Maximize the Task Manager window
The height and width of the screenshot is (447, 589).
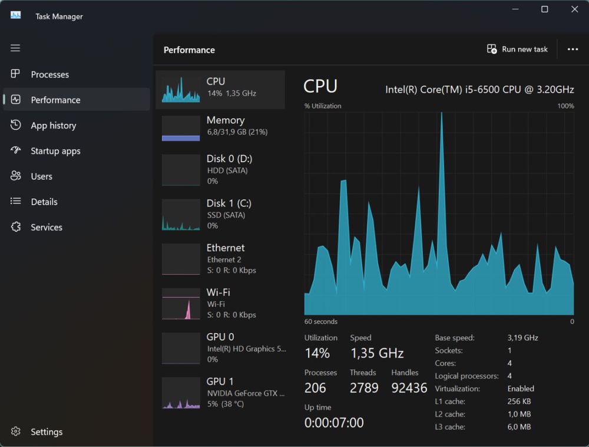click(x=545, y=9)
